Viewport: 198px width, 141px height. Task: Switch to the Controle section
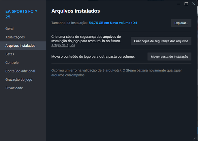click(23, 63)
